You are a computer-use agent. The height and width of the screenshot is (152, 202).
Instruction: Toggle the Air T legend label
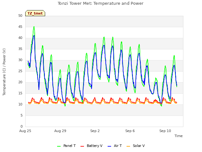click(118, 146)
